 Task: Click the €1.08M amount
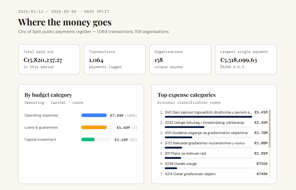[x=261, y=143]
